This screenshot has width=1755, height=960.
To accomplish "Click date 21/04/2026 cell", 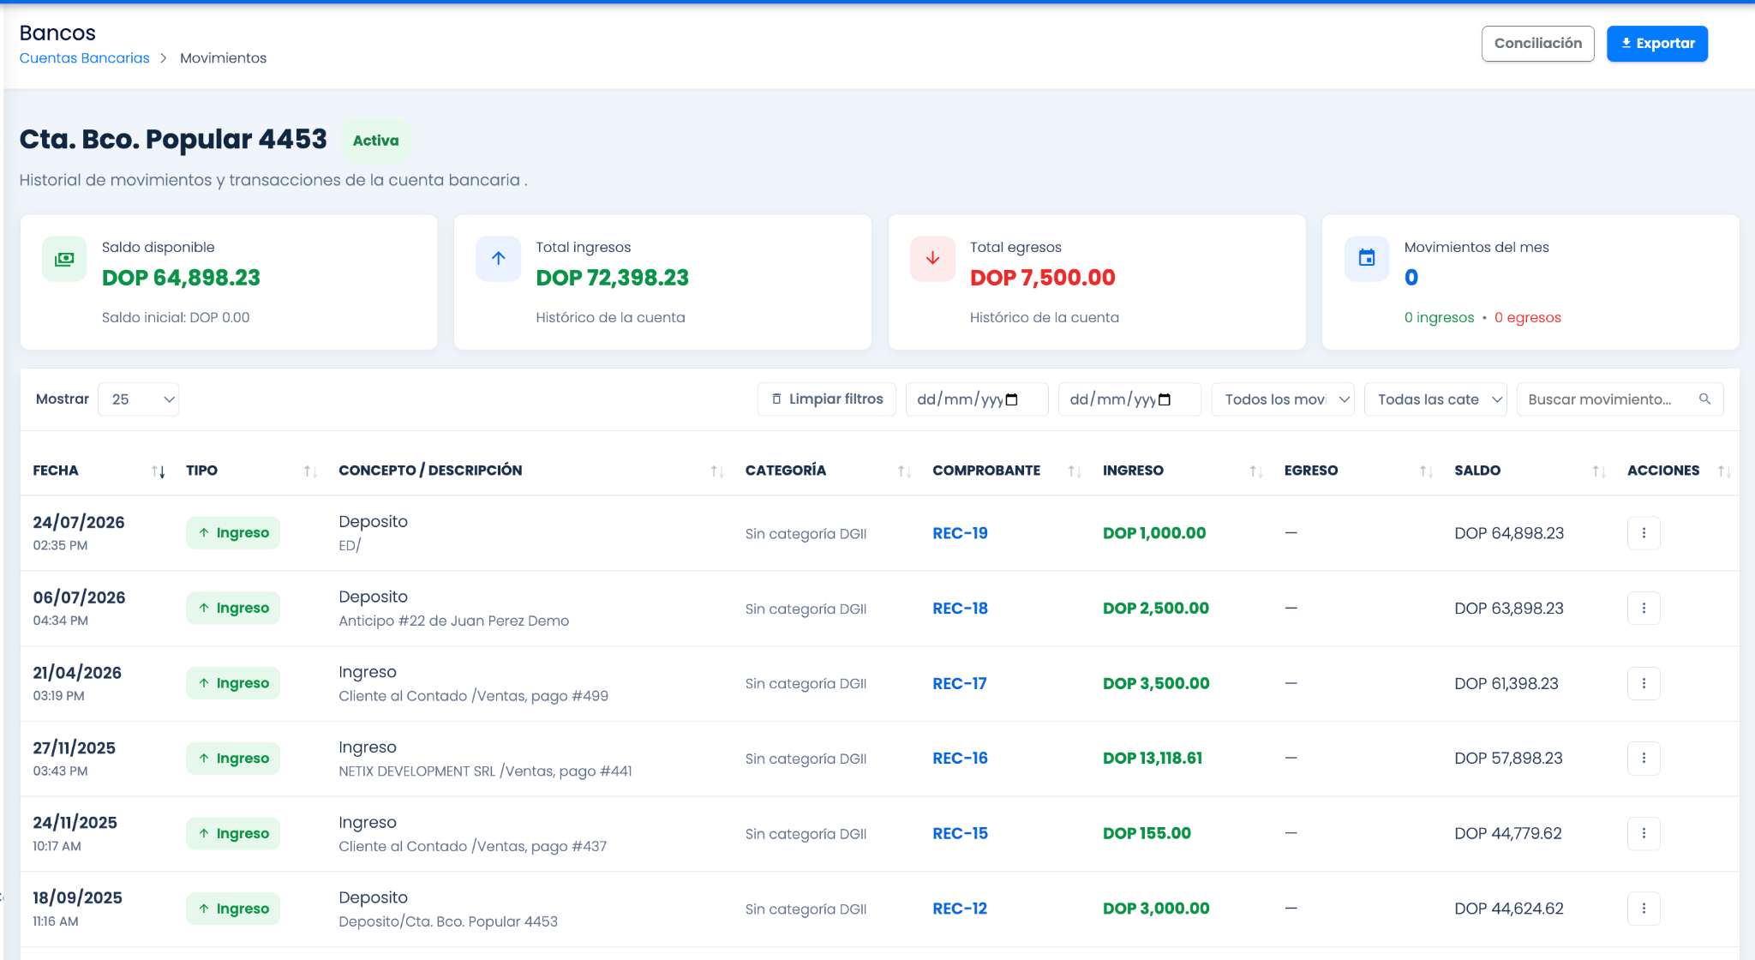I will pos(77,673).
